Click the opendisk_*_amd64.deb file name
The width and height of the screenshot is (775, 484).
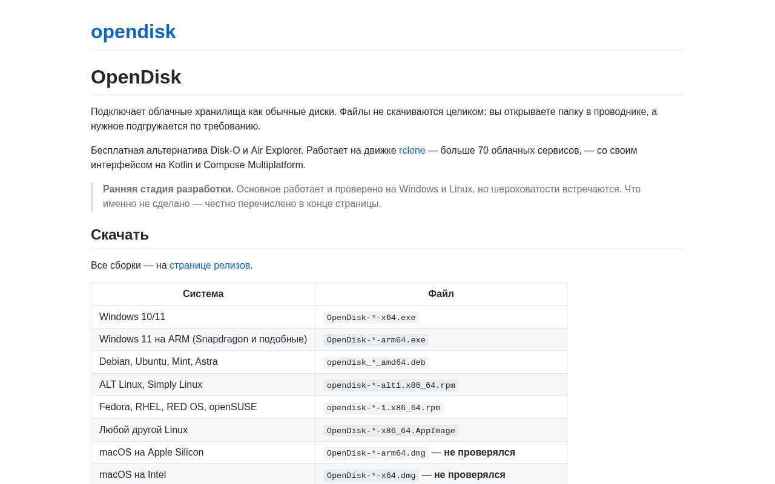376,362
